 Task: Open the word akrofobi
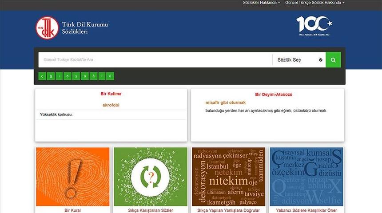[111, 105]
